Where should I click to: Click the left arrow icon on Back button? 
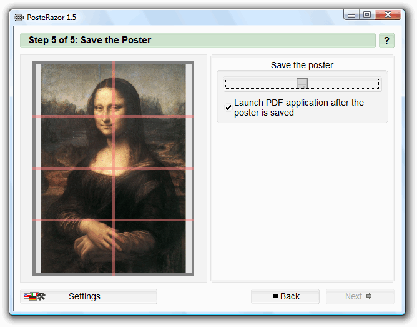[275, 296]
